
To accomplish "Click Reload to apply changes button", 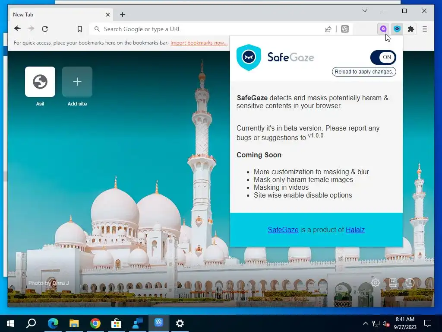I will [x=364, y=72].
